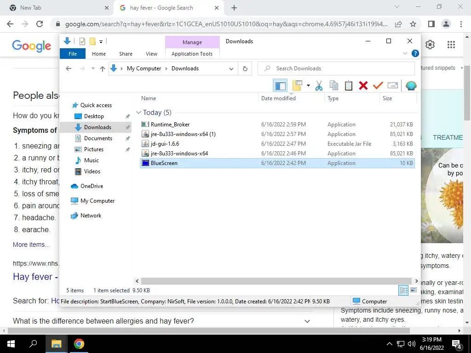This screenshot has height=353, width=471.
Task: Open the File ribbon tab
Action: [73, 54]
